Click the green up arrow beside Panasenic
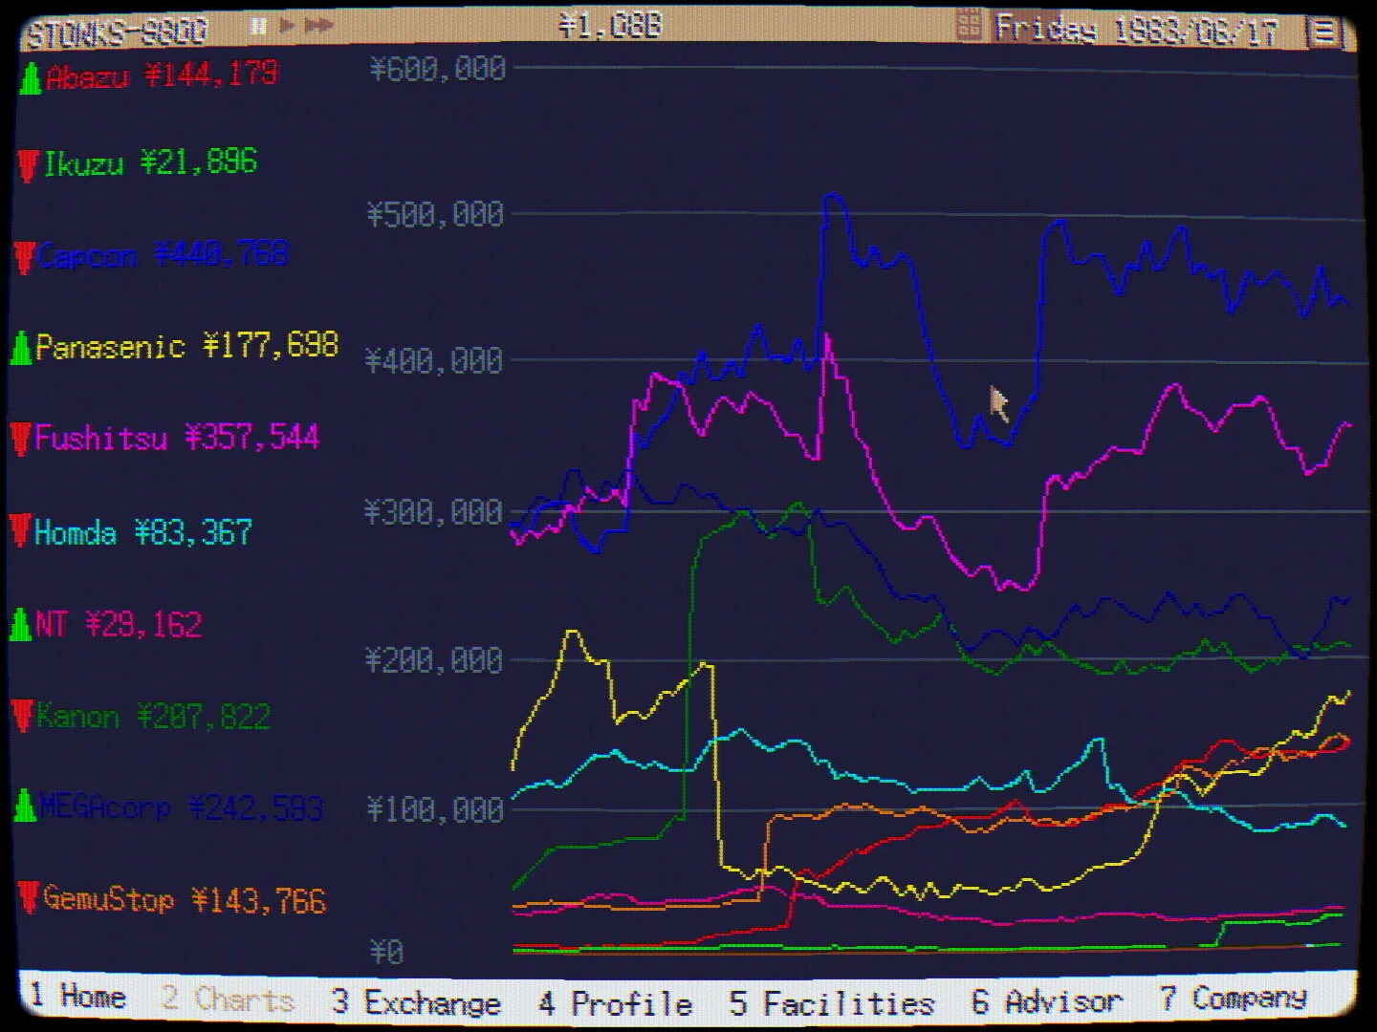The image size is (1377, 1032). click(21, 348)
